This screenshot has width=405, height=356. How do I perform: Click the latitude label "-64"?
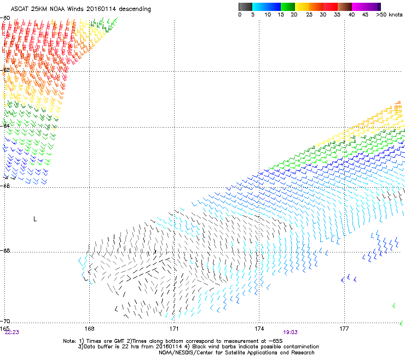coord(5,126)
